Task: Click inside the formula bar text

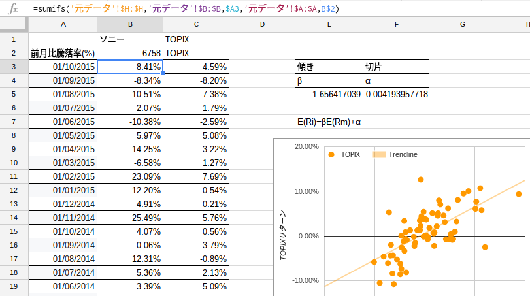Action: coord(186,8)
